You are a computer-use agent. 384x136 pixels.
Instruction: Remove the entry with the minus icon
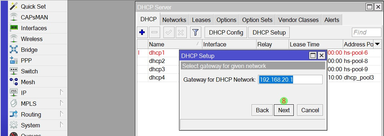(154, 32)
